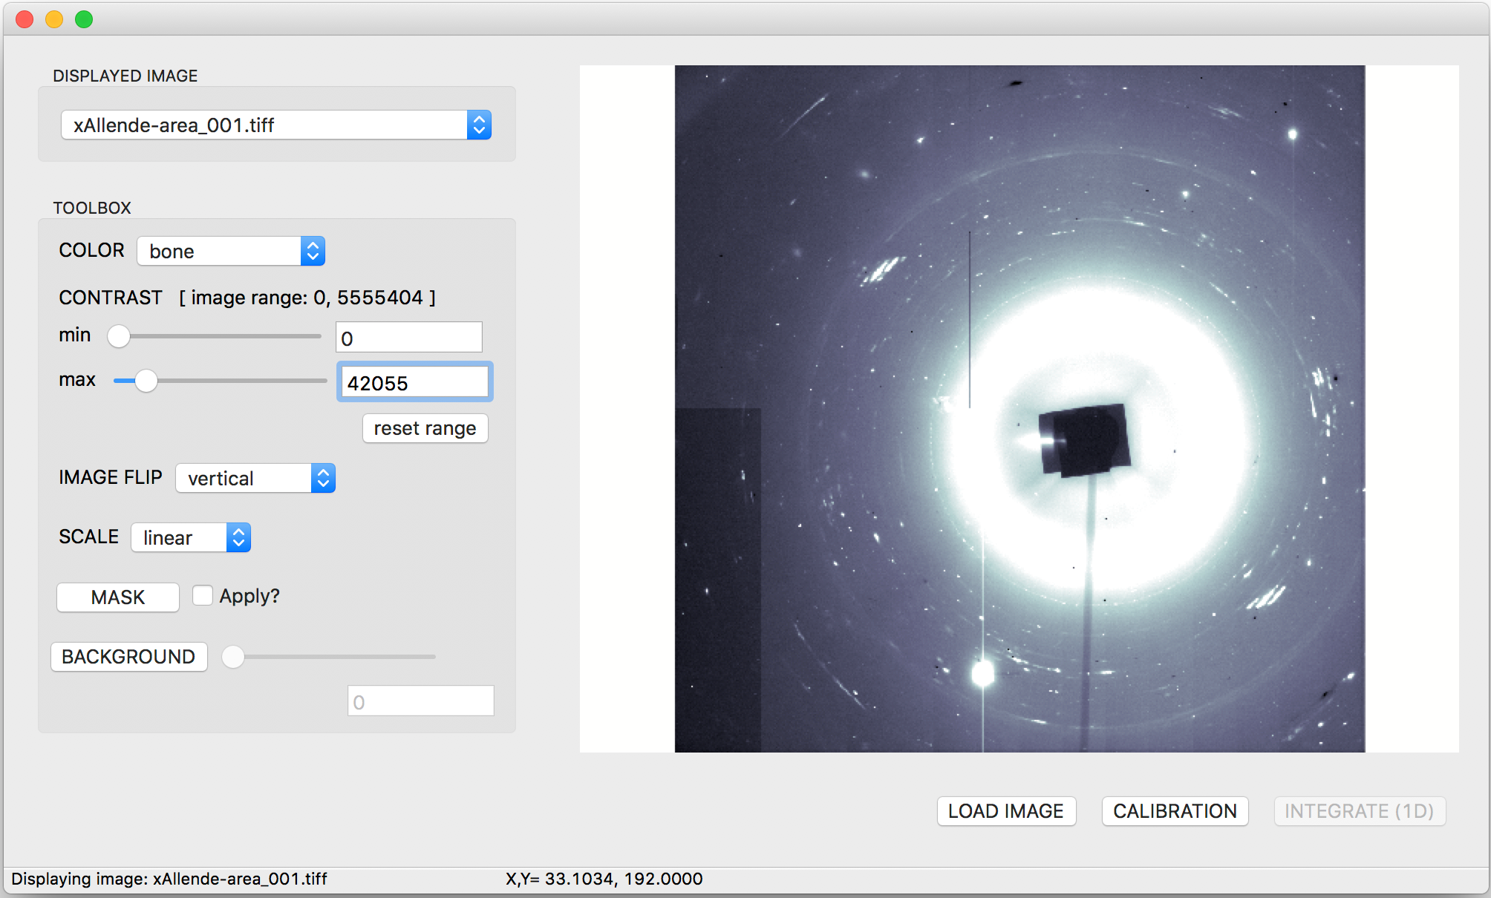The height and width of the screenshot is (898, 1491).
Task: Click the bright spot below the diffraction rings
Action: tap(983, 673)
